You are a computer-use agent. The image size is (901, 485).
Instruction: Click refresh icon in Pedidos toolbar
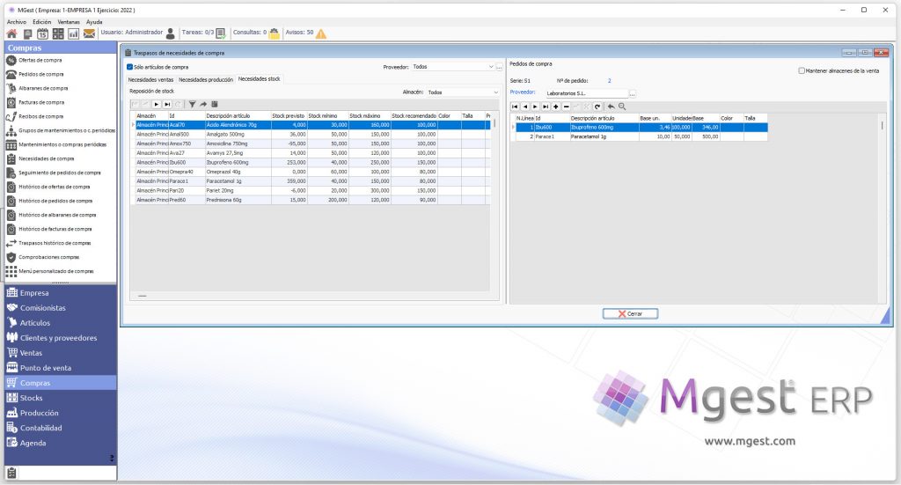point(597,107)
